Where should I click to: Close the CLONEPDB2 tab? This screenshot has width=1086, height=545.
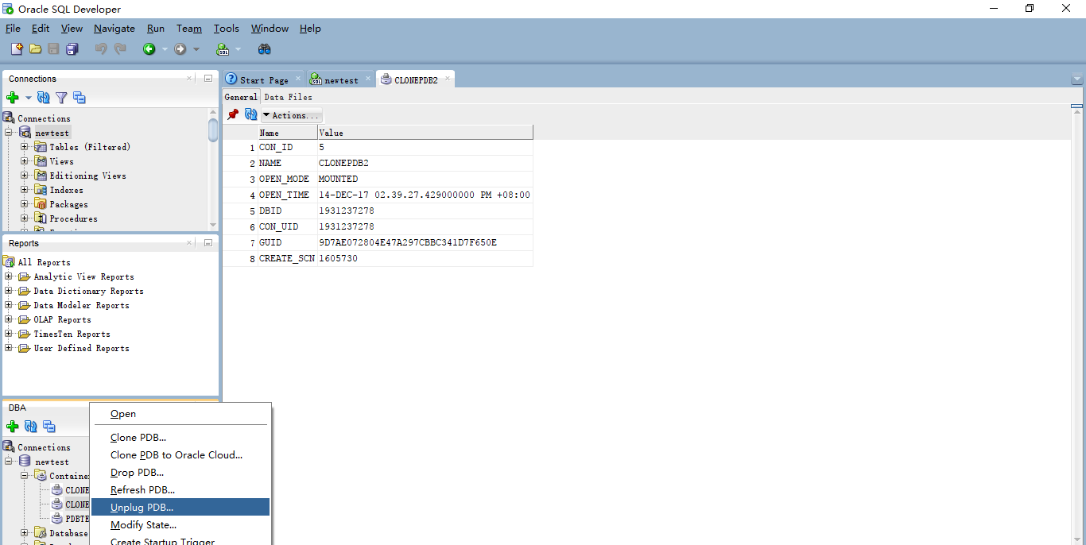pyautogui.click(x=448, y=79)
